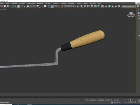This screenshot has width=140, height=105.
Task: Open Graph Editors menu
Action: coord(31,3)
